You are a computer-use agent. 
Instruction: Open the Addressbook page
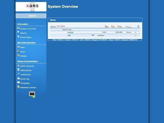[26, 70]
